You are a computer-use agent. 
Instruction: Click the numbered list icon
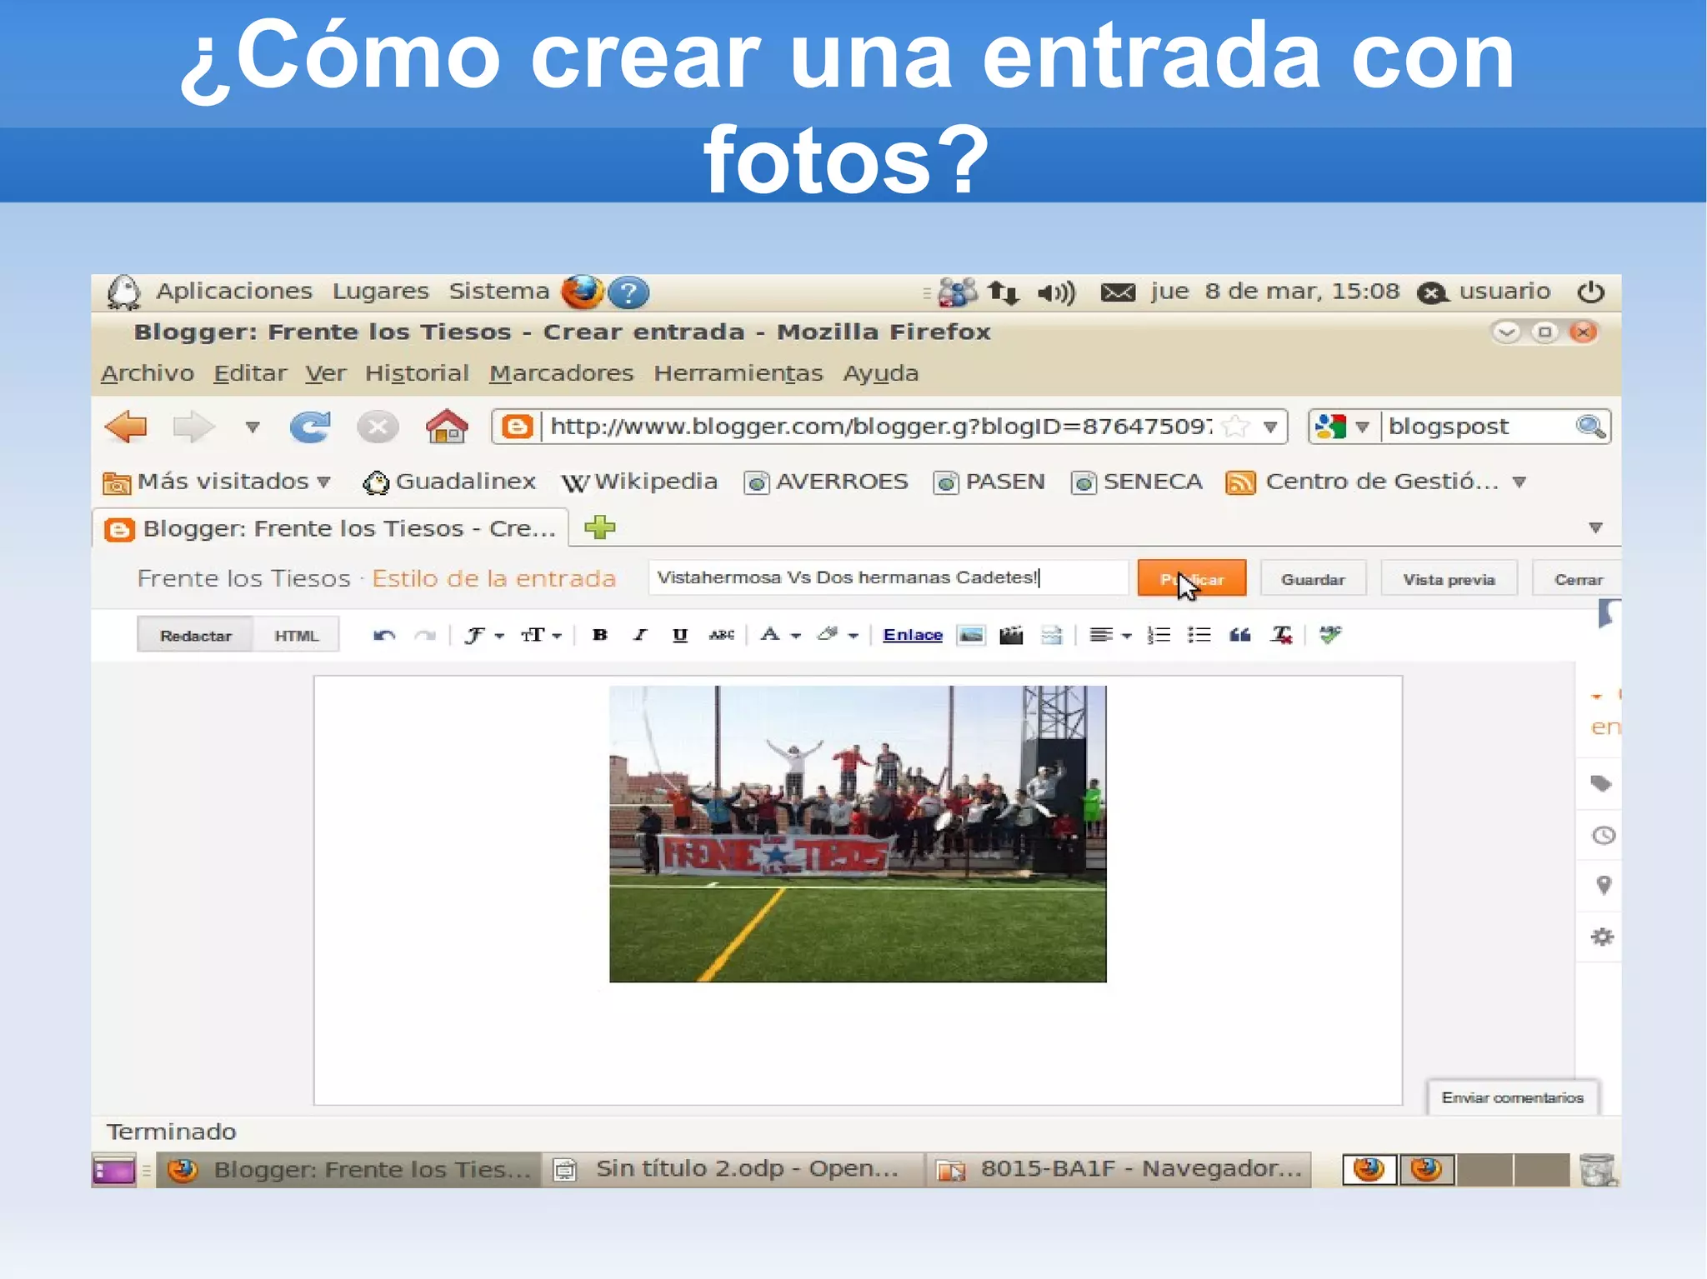point(1159,636)
